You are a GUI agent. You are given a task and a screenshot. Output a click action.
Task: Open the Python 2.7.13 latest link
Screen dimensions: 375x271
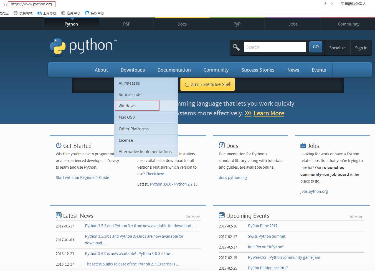[186, 184]
